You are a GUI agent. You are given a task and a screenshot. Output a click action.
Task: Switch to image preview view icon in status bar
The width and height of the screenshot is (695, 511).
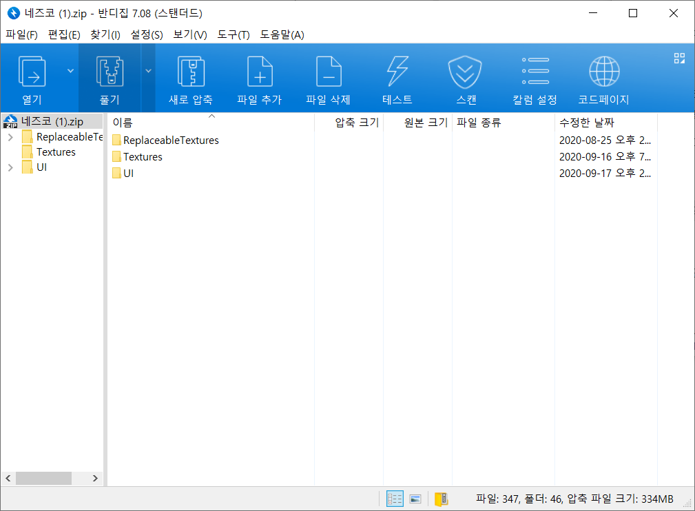pyautogui.click(x=415, y=499)
